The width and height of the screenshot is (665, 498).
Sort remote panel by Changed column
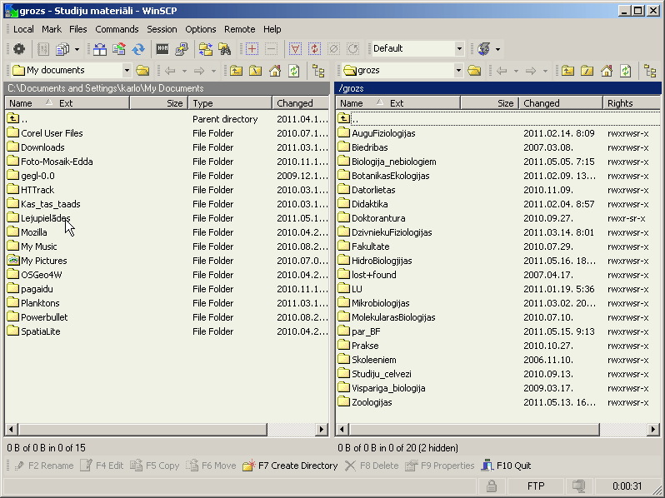click(561, 103)
